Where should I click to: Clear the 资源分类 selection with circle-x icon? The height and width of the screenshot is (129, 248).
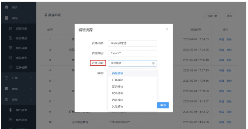coord(153,63)
